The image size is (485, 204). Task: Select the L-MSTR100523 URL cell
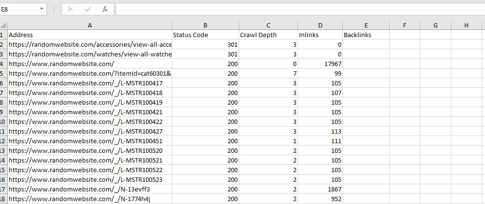point(90,179)
